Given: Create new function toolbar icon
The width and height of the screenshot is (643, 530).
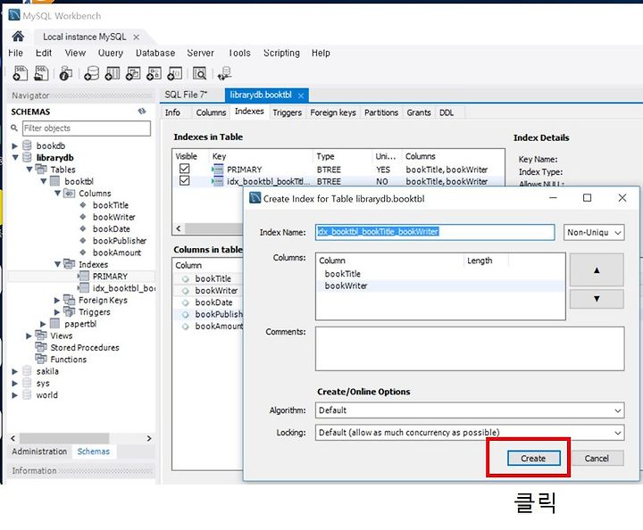Looking at the screenshot, I should coord(175,73).
